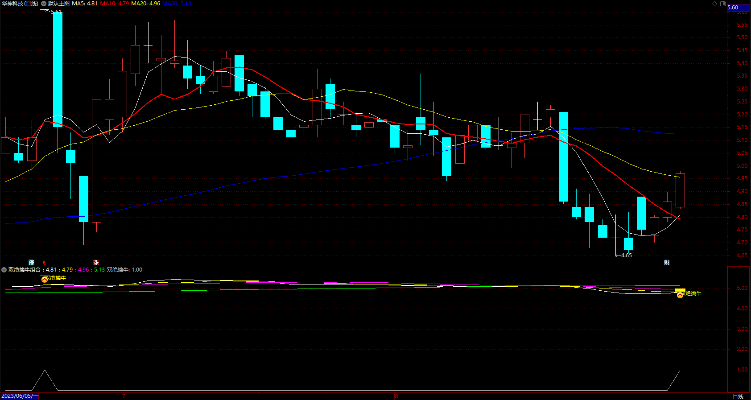Click the month 7 timeline marker
Screen dimensions: 751x400
click(x=124, y=396)
